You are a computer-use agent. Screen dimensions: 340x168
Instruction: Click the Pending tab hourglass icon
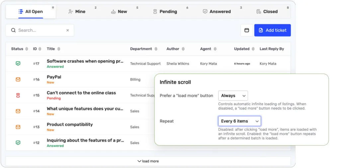tap(155, 12)
